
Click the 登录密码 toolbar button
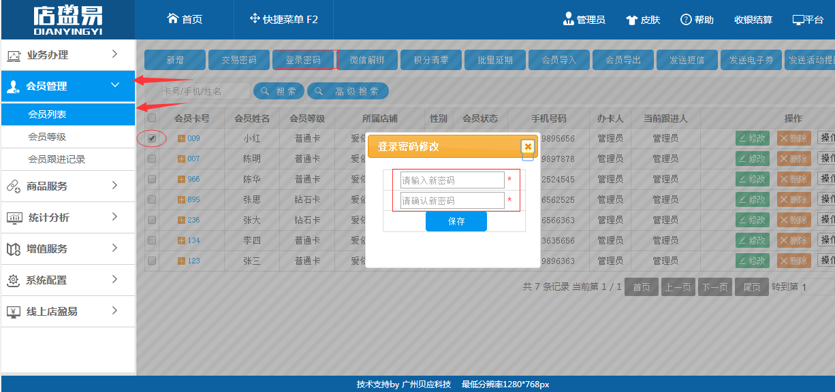click(x=302, y=60)
